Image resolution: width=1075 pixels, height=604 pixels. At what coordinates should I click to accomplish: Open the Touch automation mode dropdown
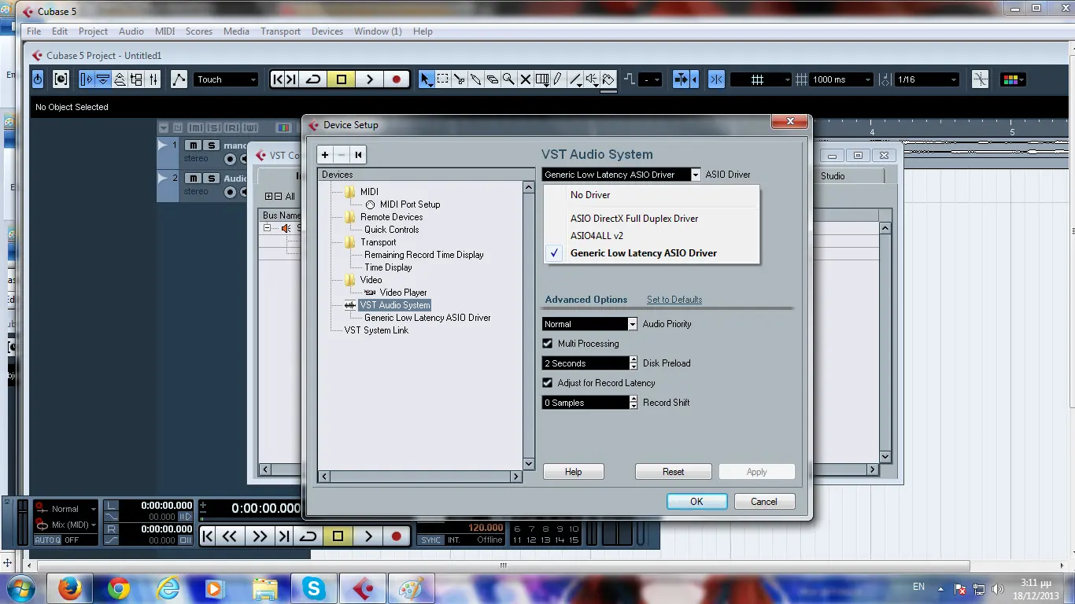226,79
